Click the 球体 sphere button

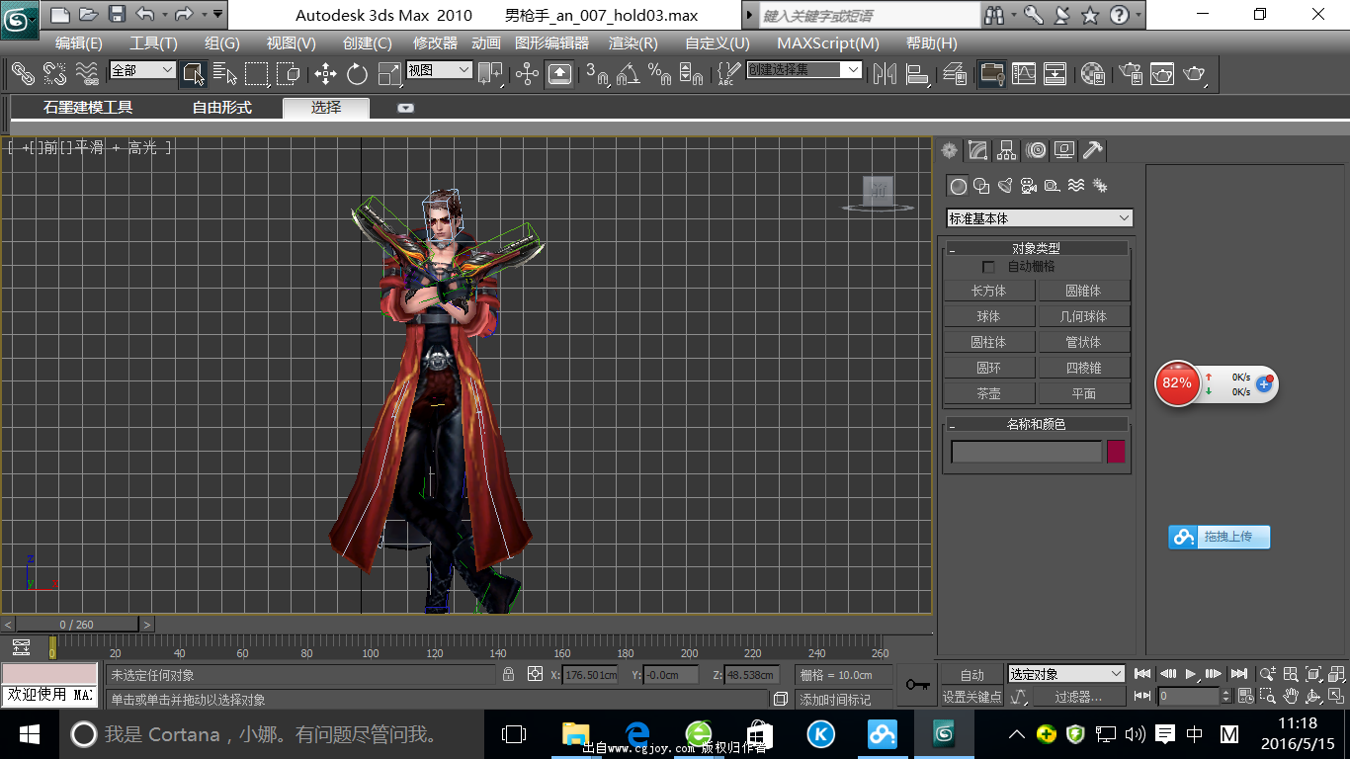click(x=988, y=316)
